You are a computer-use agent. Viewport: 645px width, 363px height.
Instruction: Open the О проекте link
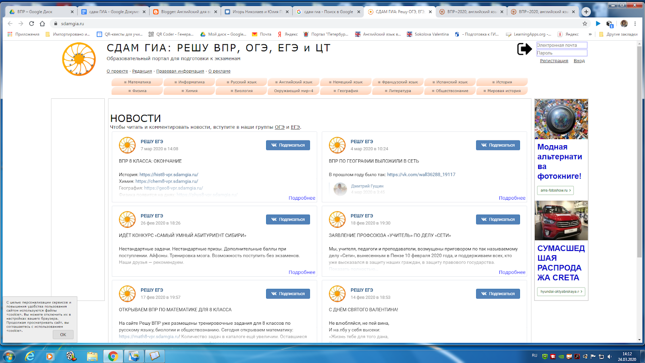click(x=117, y=71)
